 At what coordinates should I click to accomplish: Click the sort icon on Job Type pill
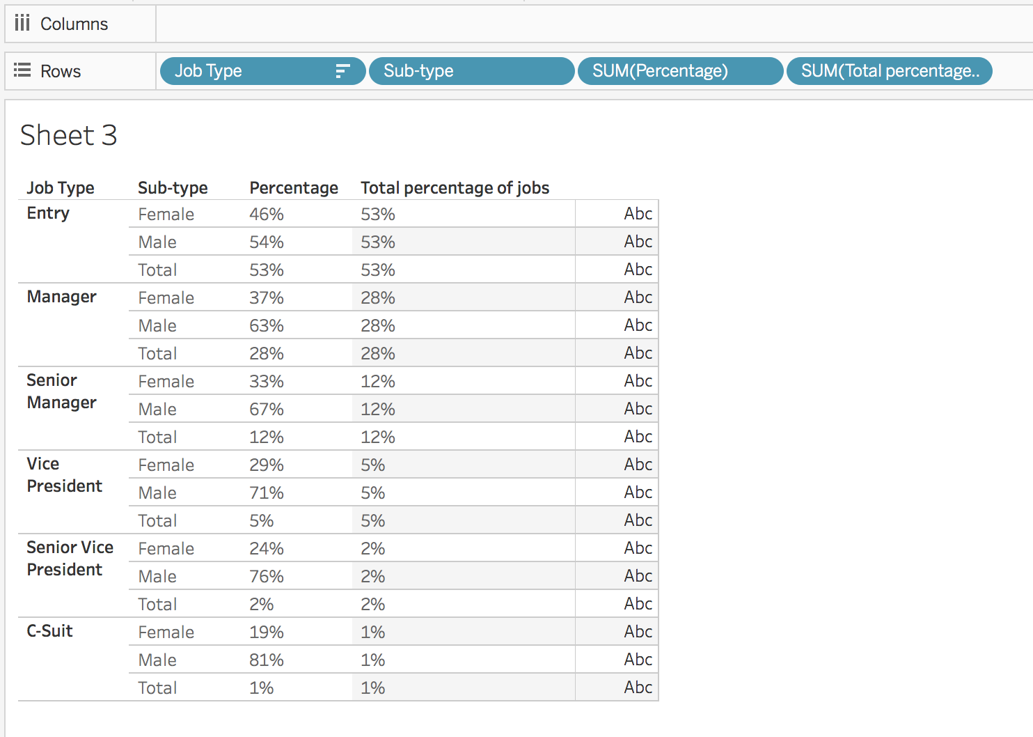342,71
